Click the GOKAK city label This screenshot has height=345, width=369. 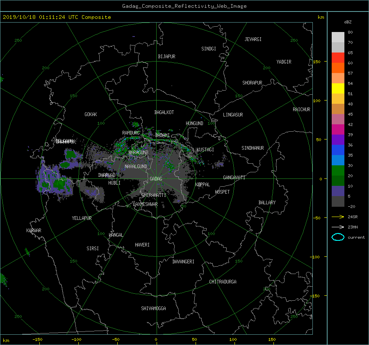point(91,114)
